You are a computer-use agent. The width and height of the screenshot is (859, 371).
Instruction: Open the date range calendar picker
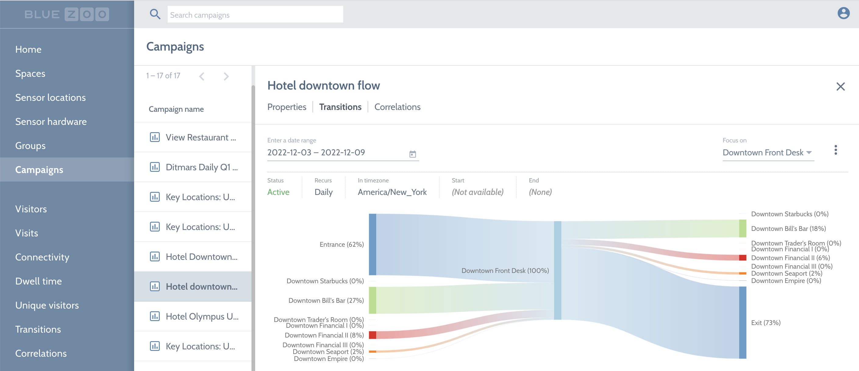point(412,154)
